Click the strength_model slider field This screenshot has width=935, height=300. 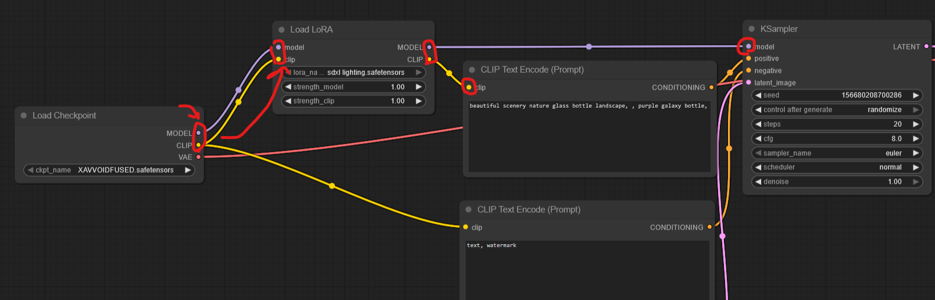coord(353,87)
